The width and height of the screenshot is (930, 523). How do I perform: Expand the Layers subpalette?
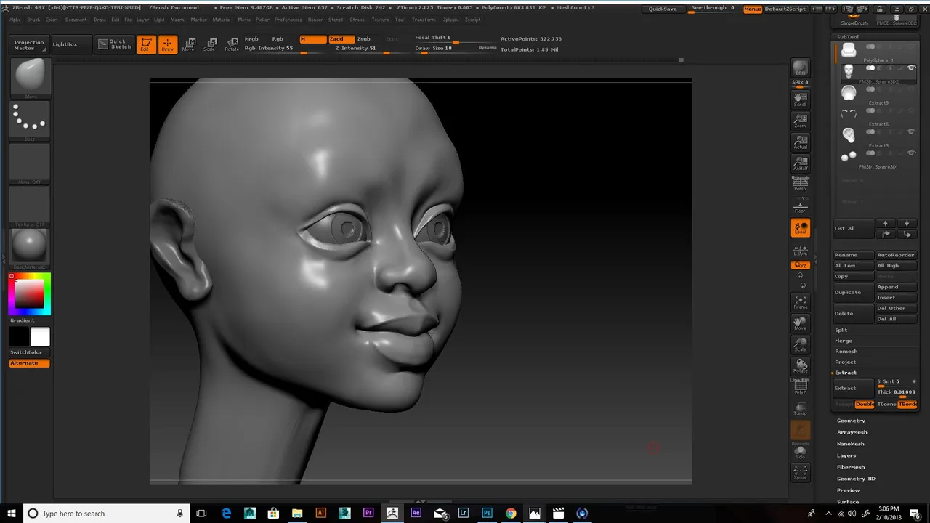pos(846,455)
